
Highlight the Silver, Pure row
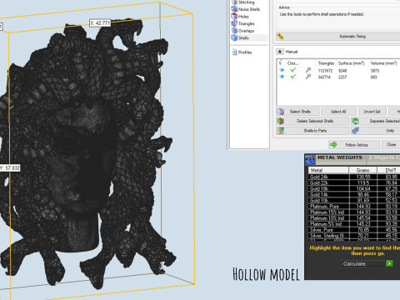tap(354, 230)
